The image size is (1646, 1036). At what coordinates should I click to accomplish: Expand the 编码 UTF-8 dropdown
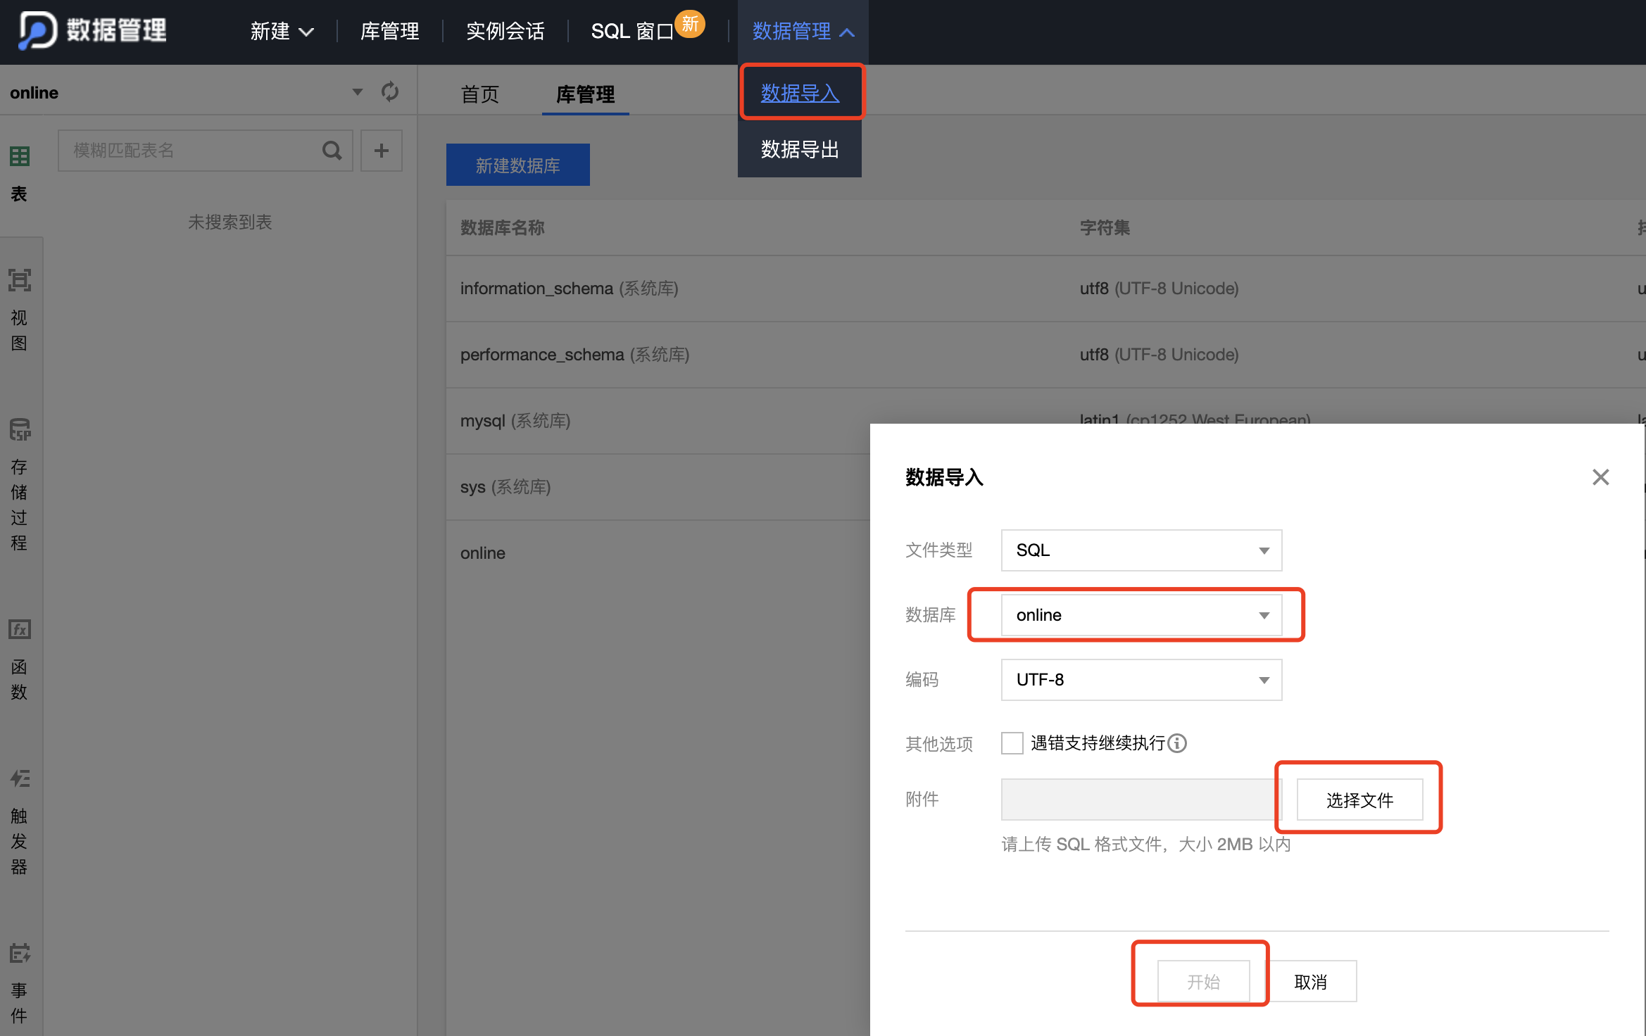tap(1141, 680)
